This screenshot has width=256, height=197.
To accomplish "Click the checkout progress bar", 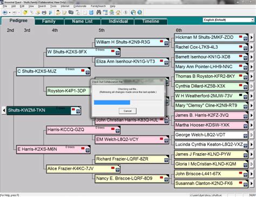I will 127,102.
